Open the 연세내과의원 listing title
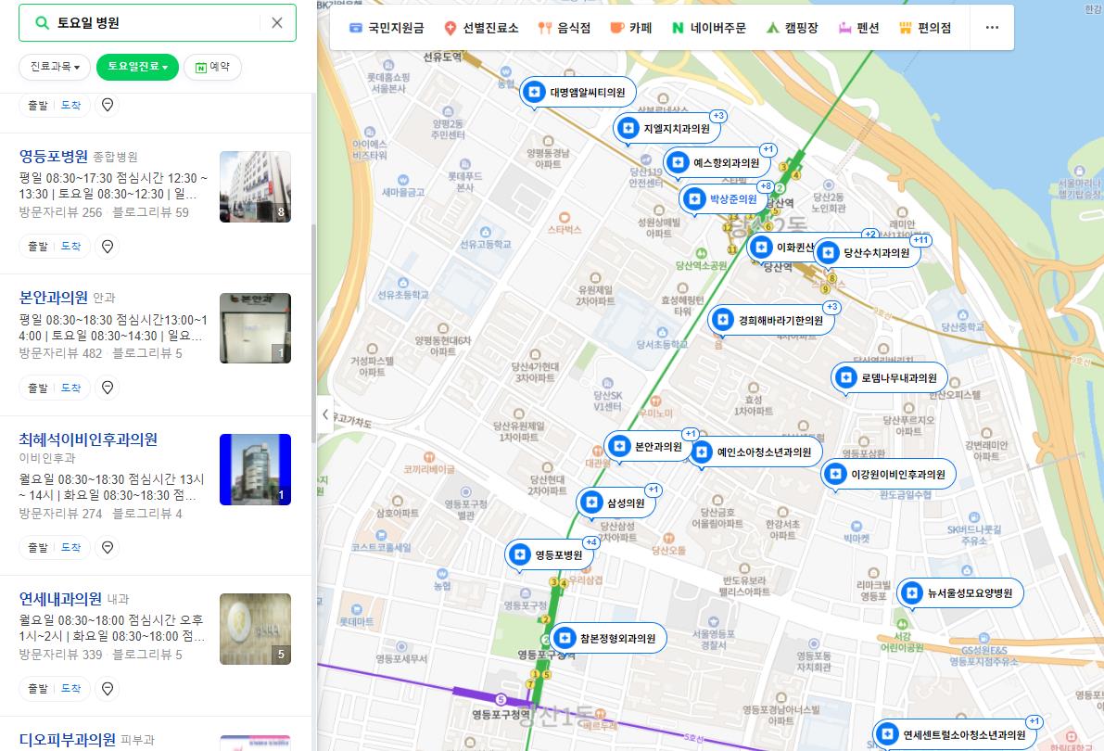This screenshot has width=1104, height=751. tap(60, 599)
